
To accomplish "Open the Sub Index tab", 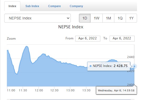I will coord(32,6).
